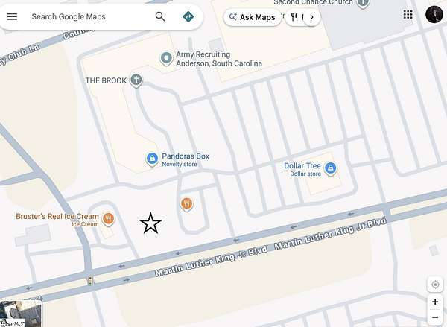Click the search magnifier icon
Viewport: 447px width, 327px height.
160,16
